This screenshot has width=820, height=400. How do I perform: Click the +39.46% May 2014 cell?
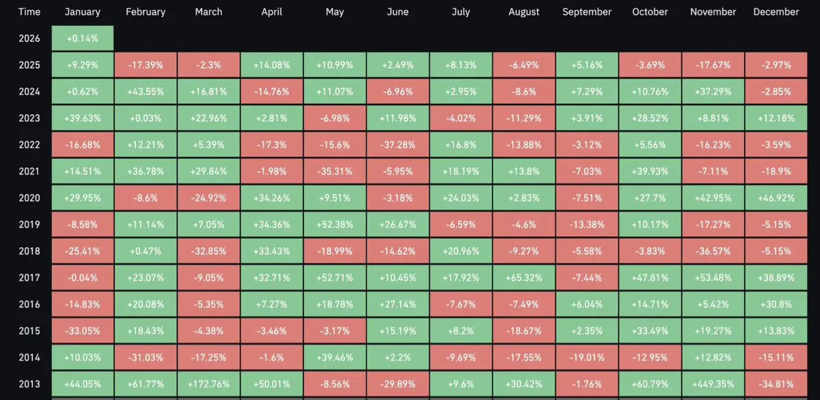click(x=335, y=357)
